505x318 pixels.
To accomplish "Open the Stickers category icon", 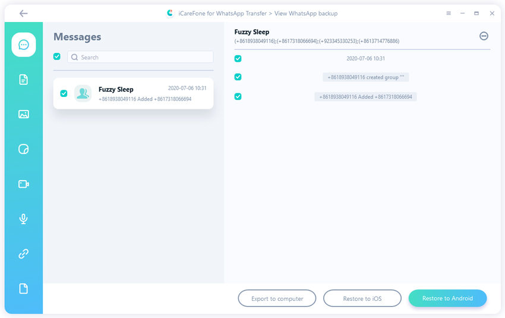I will coord(24,149).
